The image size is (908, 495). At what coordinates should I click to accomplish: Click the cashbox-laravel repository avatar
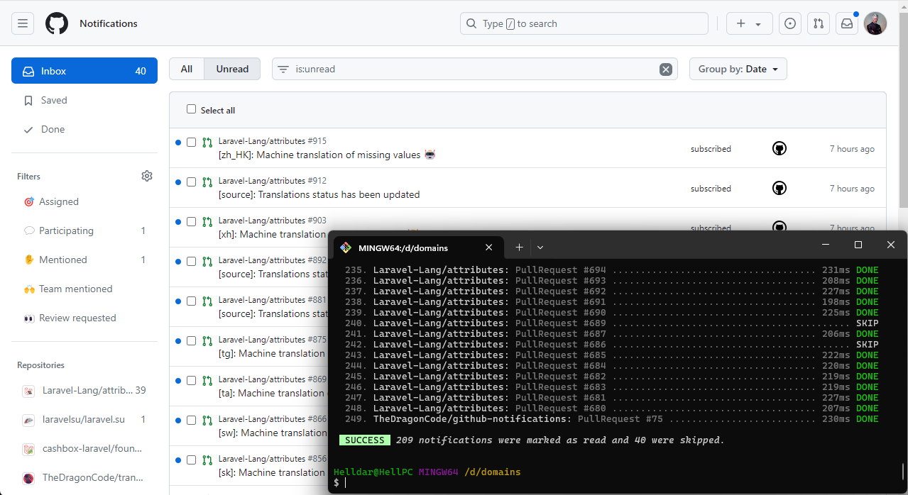28,449
